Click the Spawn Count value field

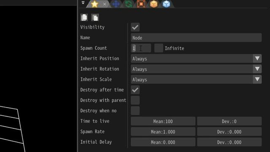[141, 48]
